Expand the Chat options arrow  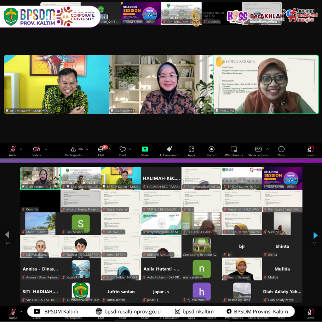tap(110, 149)
